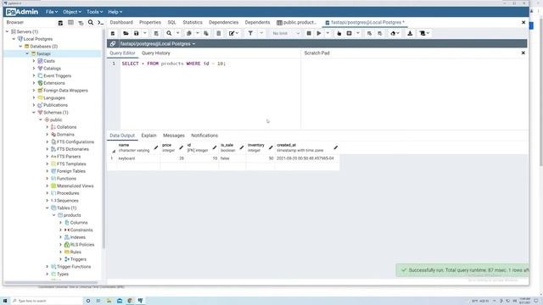The width and height of the screenshot is (543, 305).
Task: Click Browser panel Query Tool icon
Action: [60, 23]
